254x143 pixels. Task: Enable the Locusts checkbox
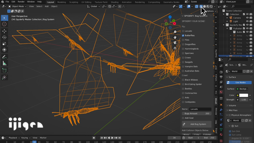click(x=183, y=31)
